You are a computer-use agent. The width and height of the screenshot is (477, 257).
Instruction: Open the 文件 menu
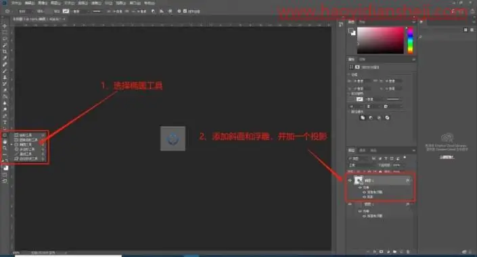16,3
